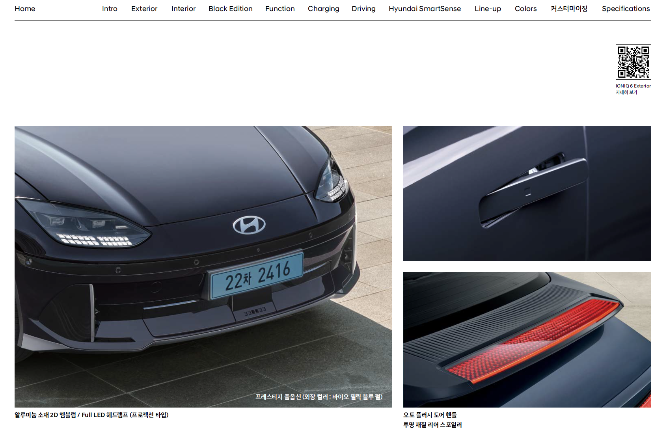
Task: Click the 오토 플러시 도어 핸들 caption
Action: point(430,415)
